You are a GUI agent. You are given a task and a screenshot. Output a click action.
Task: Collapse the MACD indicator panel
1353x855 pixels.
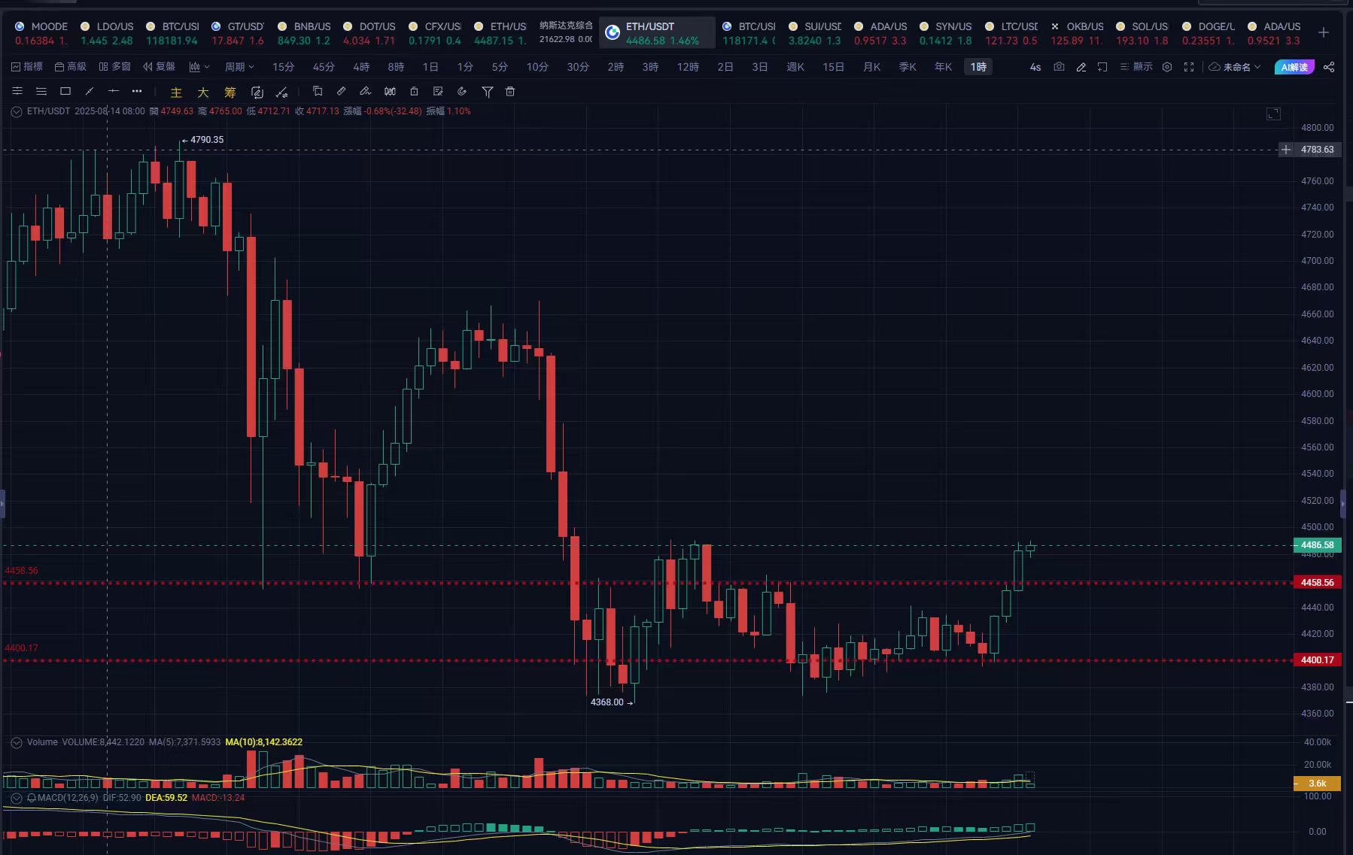16,798
